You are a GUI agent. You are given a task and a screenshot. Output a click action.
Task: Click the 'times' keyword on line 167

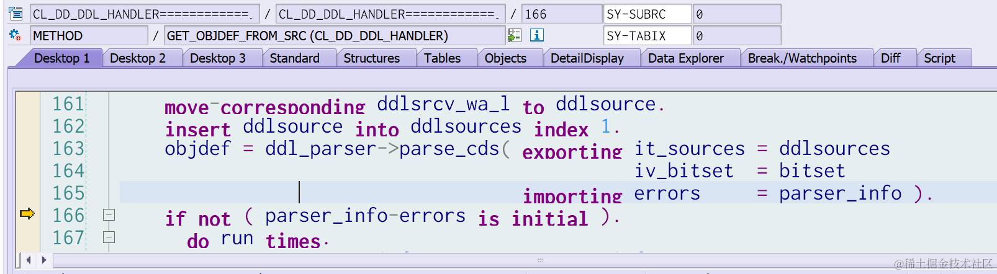point(292,241)
